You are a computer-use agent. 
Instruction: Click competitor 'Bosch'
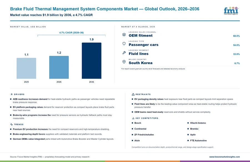pos(138,123)
